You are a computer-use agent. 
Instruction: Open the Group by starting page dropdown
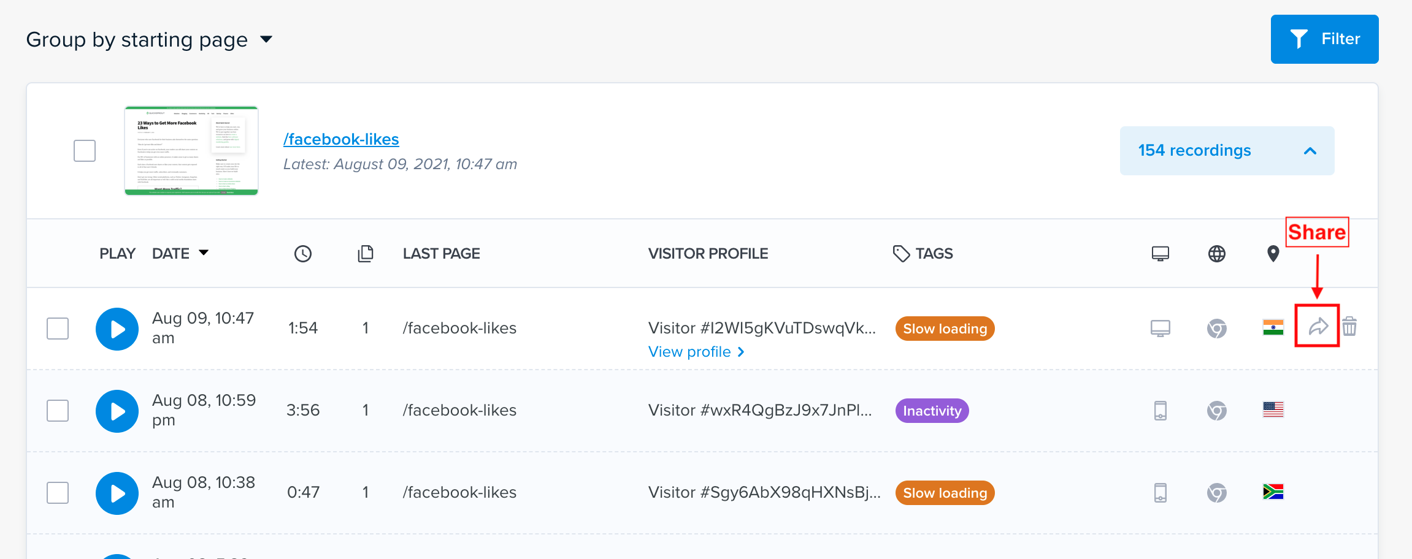click(x=149, y=40)
